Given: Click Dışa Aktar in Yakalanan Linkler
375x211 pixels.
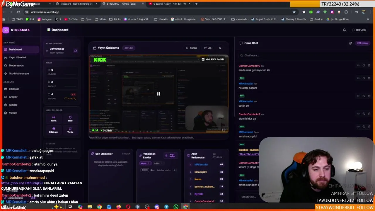Looking at the screenshot, I should click(x=170, y=156).
